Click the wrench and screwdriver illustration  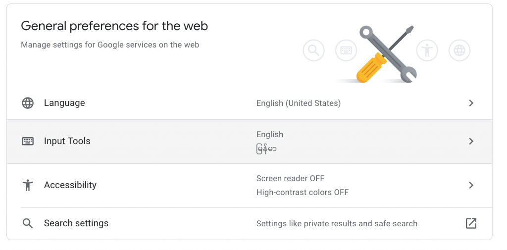386,54
